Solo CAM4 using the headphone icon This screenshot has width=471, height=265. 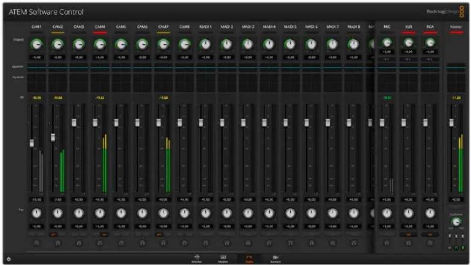[100, 243]
